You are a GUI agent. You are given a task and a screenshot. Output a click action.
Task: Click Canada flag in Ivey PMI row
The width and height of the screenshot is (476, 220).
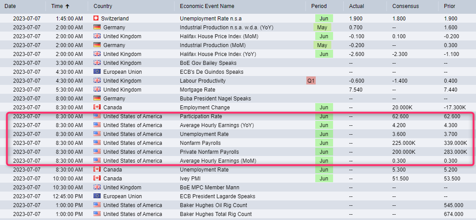click(97, 179)
